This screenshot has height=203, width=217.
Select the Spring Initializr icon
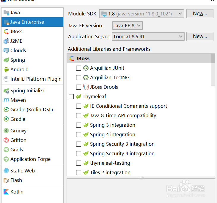coord(6,91)
